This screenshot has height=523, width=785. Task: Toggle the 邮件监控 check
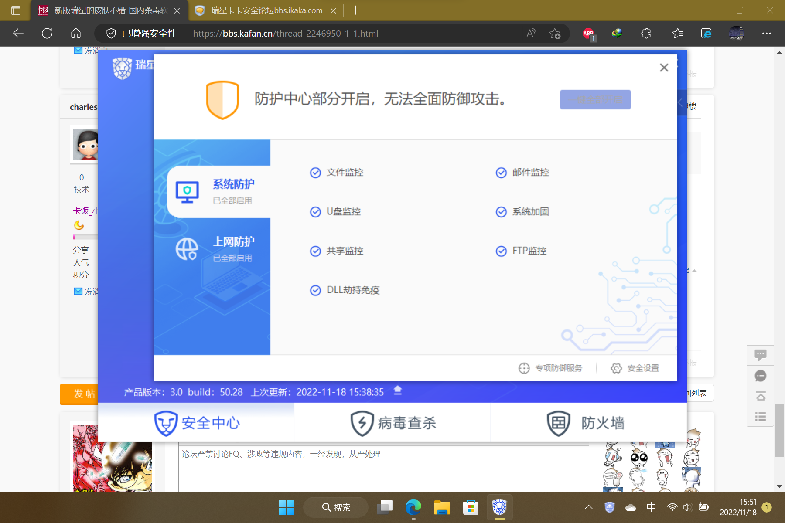coord(501,173)
